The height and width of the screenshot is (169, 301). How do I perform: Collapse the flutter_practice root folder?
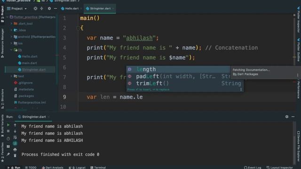point(8,17)
